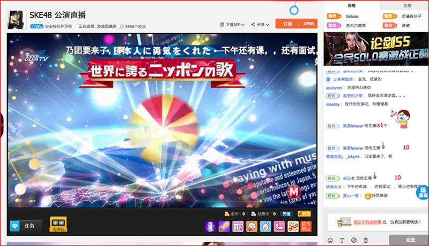The height and width of the screenshot is (246, 429).
Task: Send the pink roller skate gift
Action: coord(279,227)
